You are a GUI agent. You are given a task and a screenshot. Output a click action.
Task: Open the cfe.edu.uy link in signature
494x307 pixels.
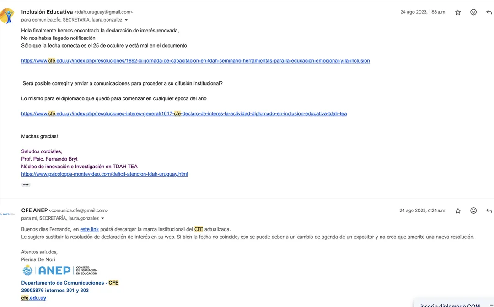tap(34, 298)
